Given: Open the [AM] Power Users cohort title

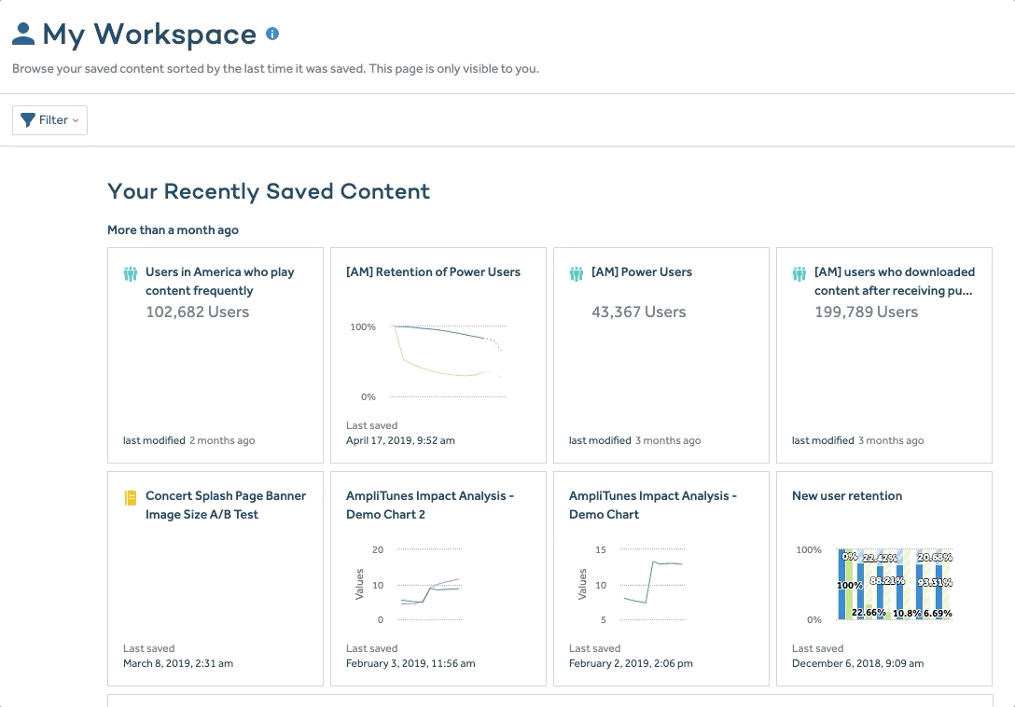Looking at the screenshot, I should [x=641, y=272].
